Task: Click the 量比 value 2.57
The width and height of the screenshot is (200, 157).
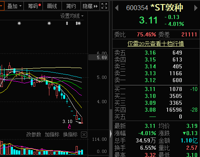Action: point(192,148)
